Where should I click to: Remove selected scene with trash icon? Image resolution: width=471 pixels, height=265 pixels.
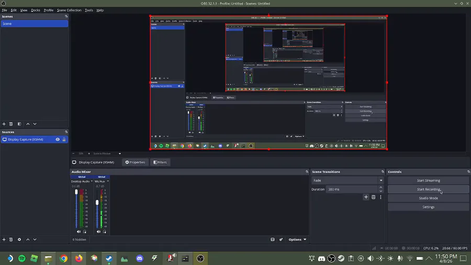point(11,124)
